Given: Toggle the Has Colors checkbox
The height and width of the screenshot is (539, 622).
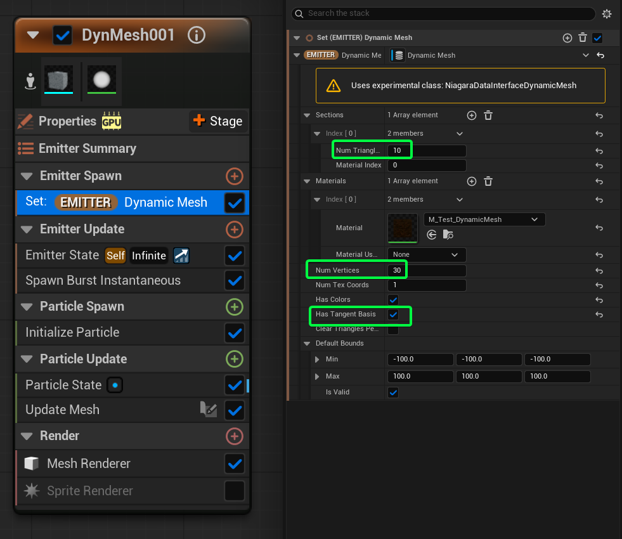Looking at the screenshot, I should (x=393, y=300).
